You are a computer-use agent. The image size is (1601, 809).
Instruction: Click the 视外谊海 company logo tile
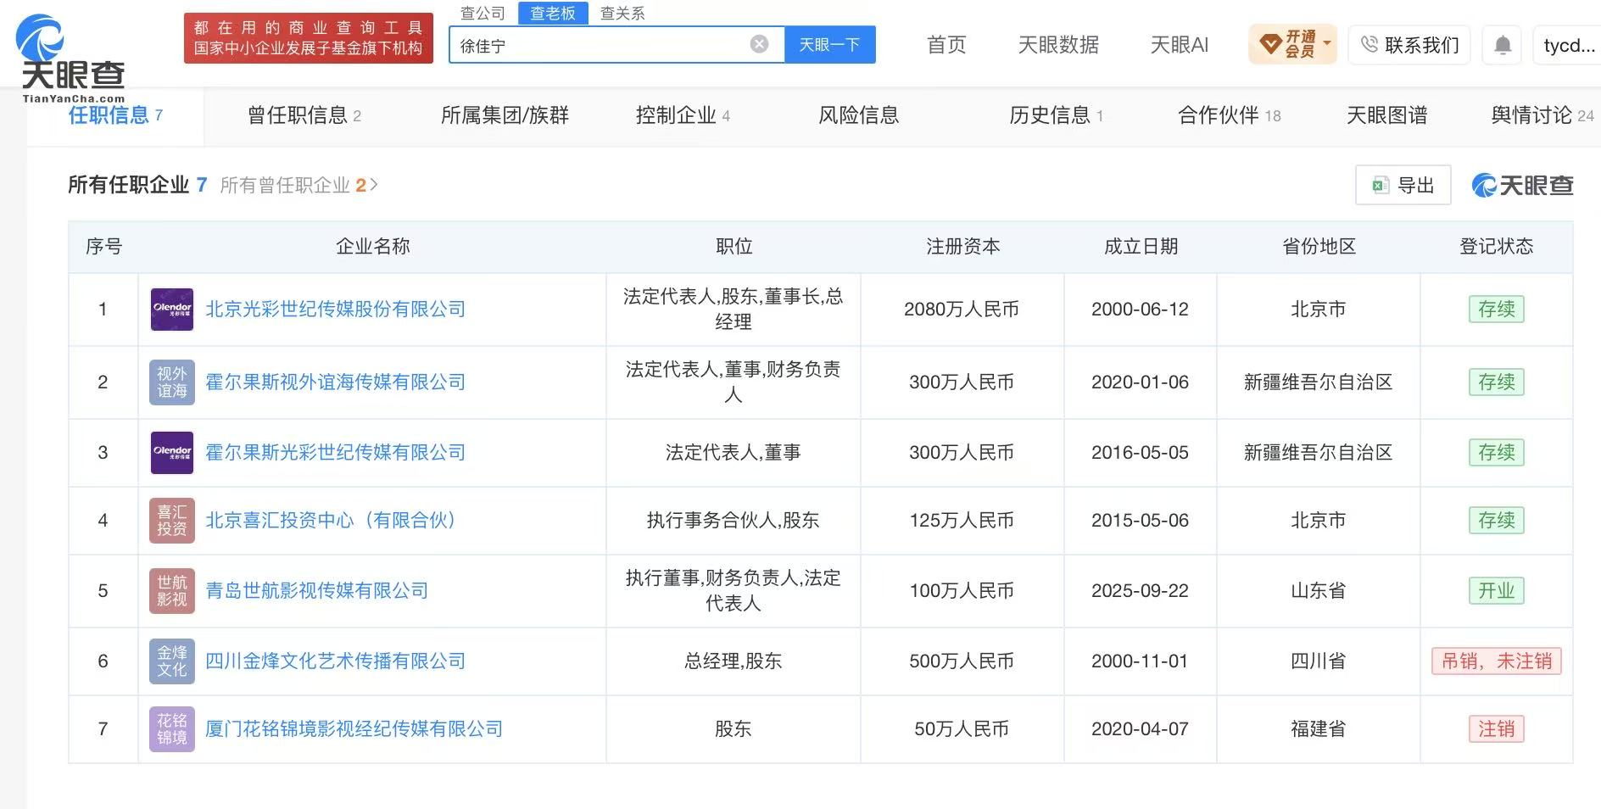[171, 382]
